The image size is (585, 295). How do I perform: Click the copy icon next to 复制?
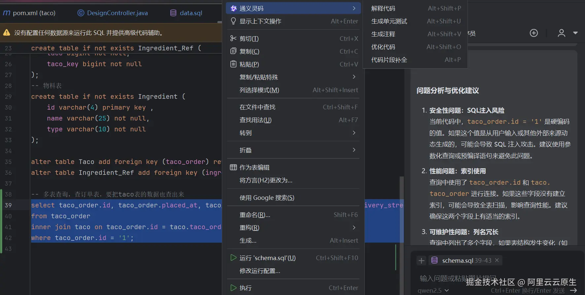[233, 51]
